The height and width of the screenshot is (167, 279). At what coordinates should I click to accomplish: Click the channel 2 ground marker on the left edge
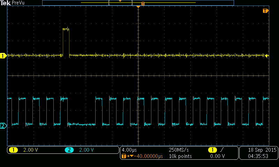pyautogui.click(x=3, y=126)
